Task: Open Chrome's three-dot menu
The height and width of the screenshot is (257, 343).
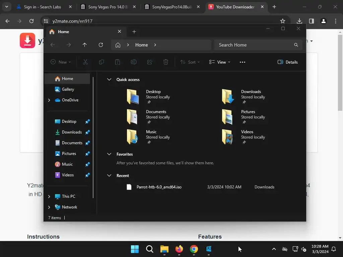Action: click(336, 21)
